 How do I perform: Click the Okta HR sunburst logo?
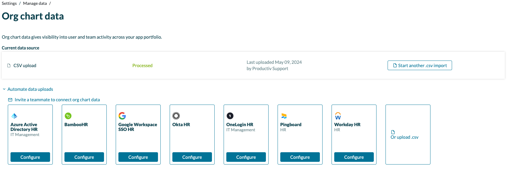[x=176, y=116]
